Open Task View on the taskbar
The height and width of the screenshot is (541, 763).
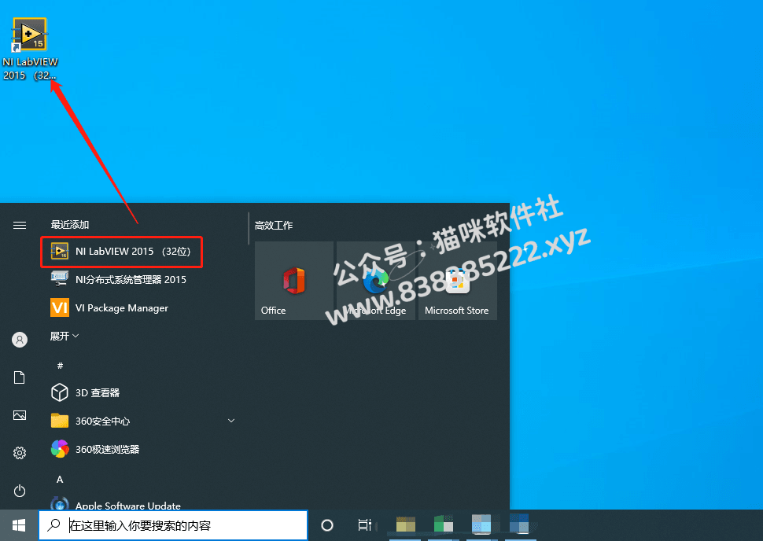tap(364, 525)
